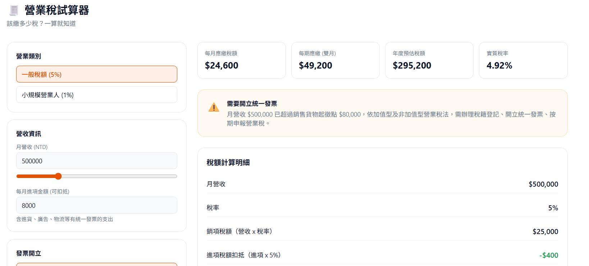
Task: Click the 稅額計算明細 heading
Action: [228, 163]
